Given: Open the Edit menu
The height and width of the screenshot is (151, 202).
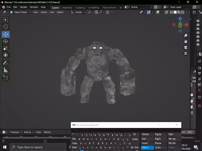Looking at the screenshot, I should coord(15,7).
